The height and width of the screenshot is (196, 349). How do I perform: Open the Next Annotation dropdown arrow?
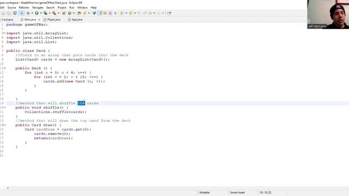coord(126,13)
